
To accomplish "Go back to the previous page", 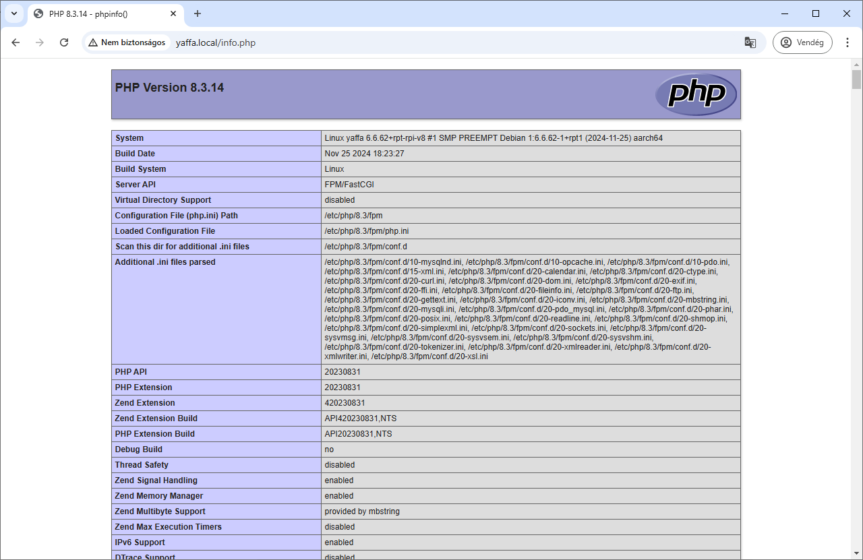I will [16, 42].
